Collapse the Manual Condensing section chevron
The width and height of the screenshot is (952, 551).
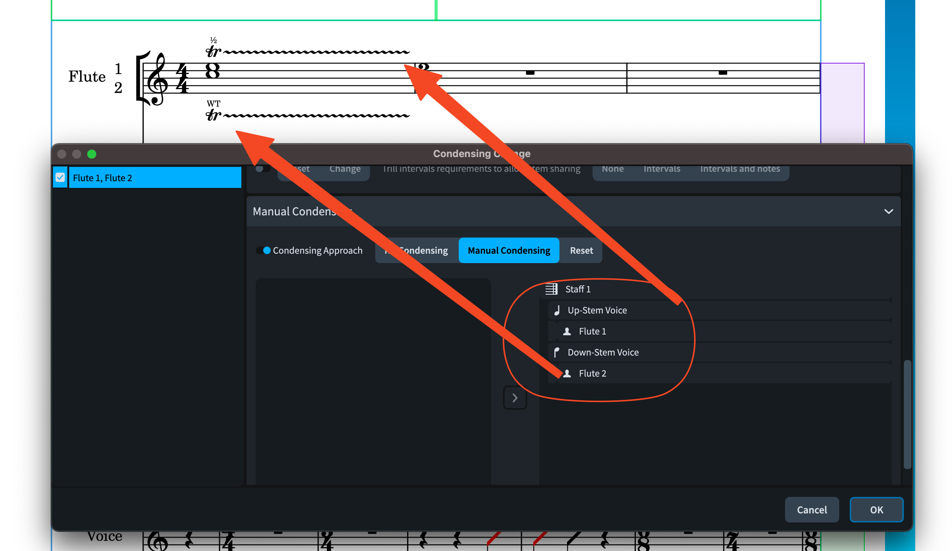(888, 212)
